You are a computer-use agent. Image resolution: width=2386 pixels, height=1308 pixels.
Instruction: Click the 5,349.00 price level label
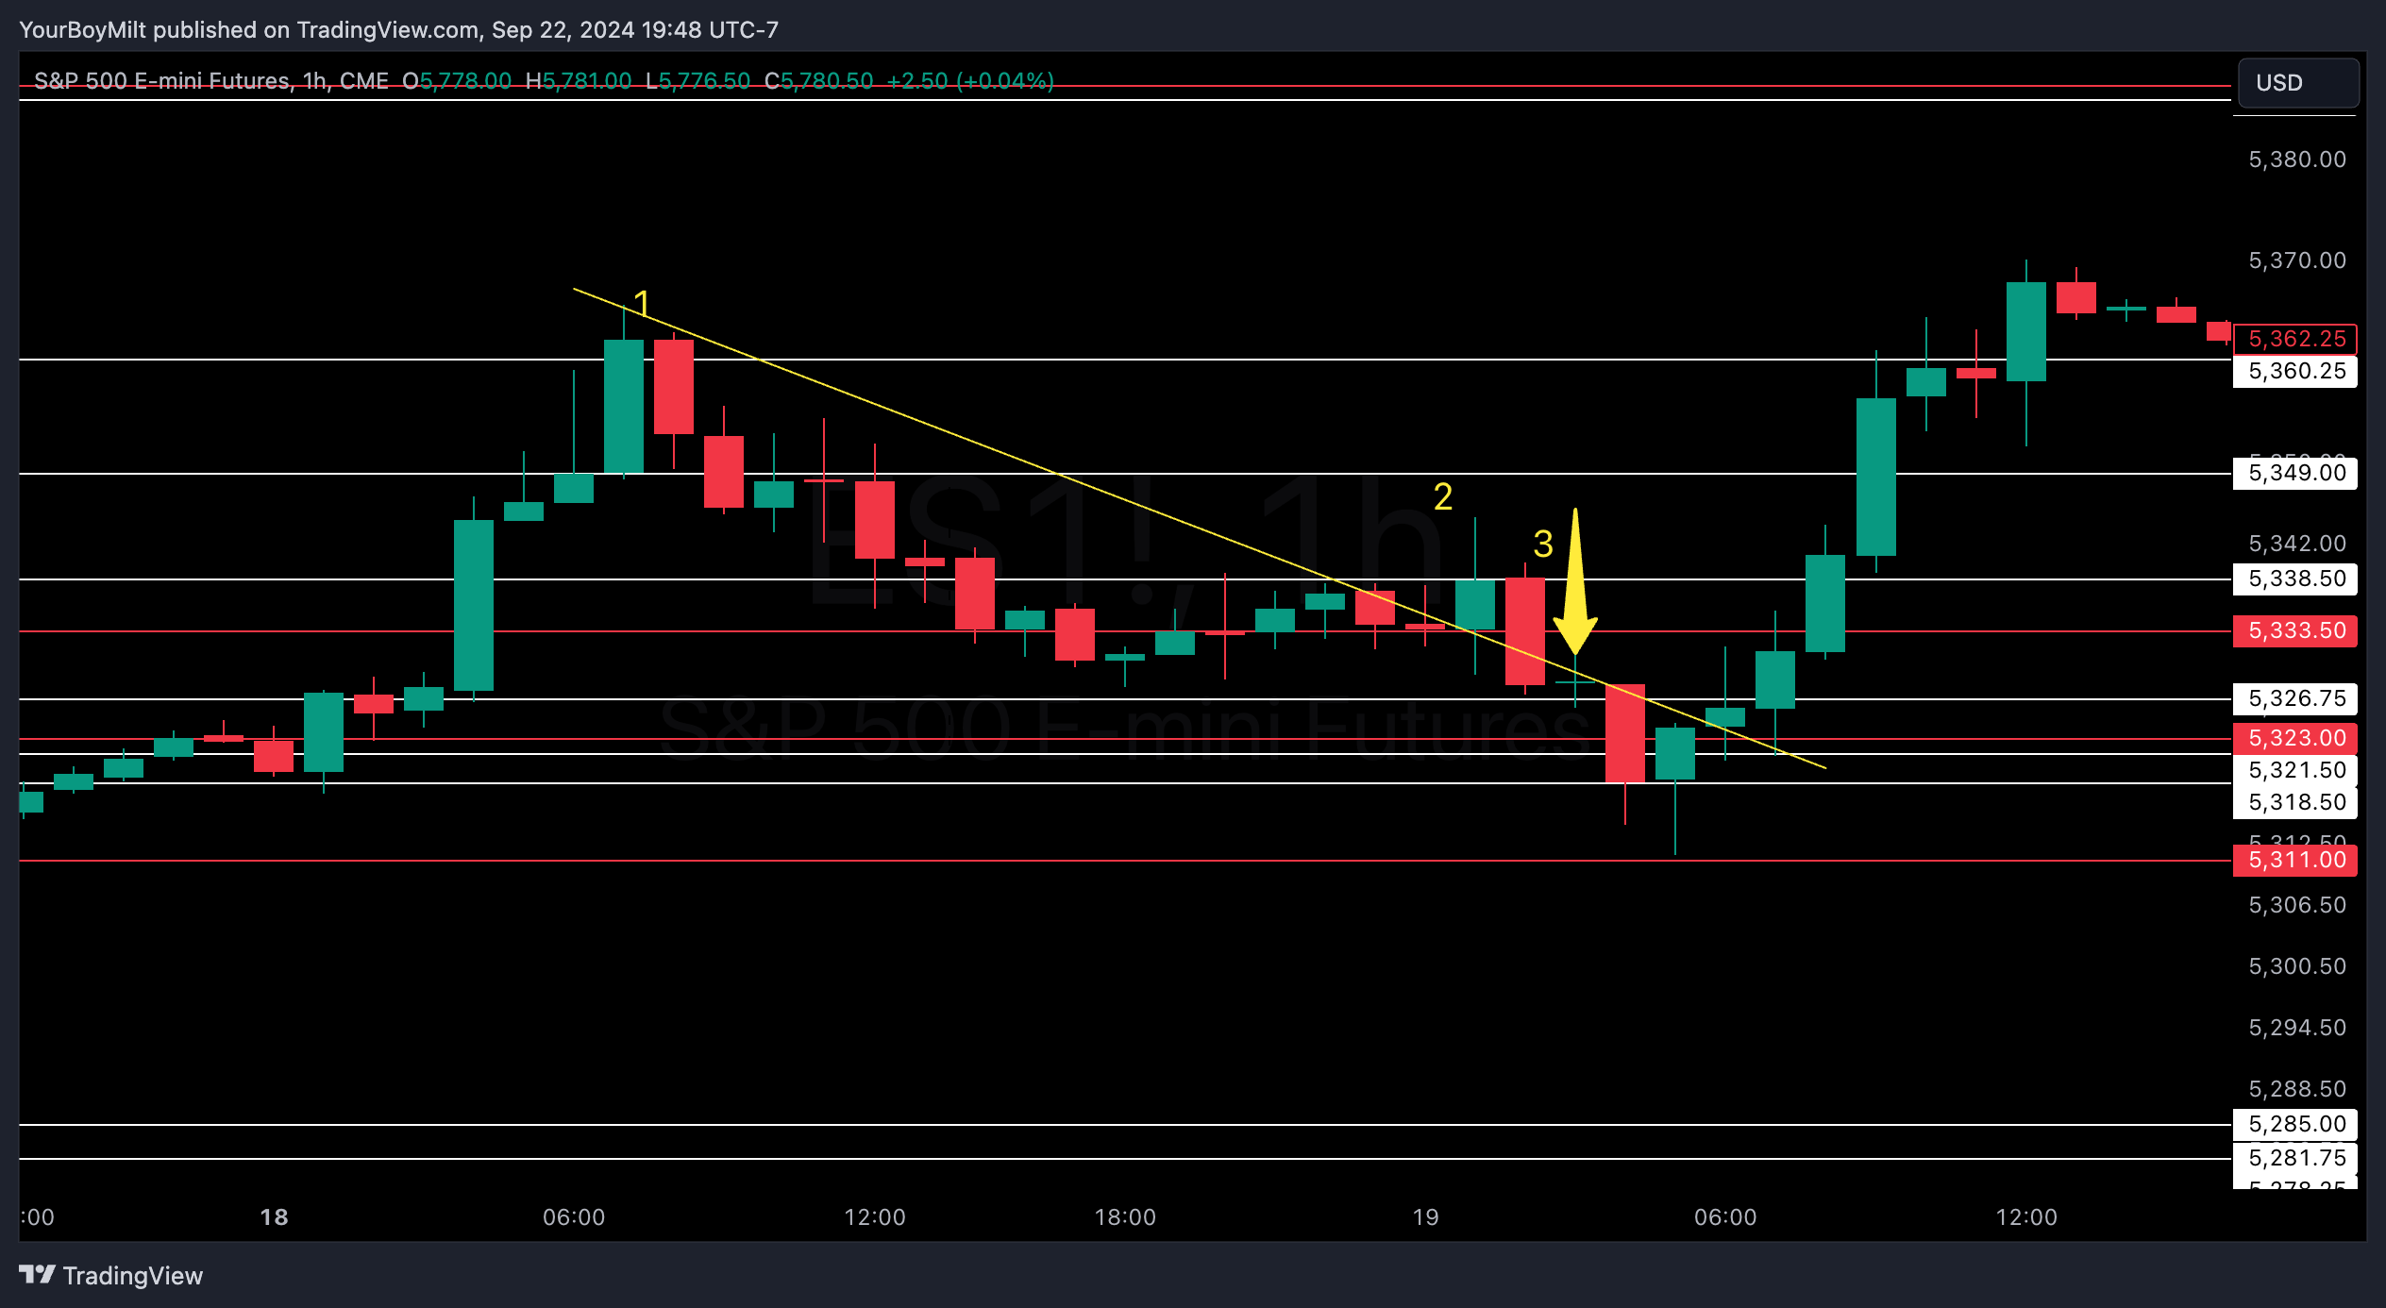click(2295, 473)
